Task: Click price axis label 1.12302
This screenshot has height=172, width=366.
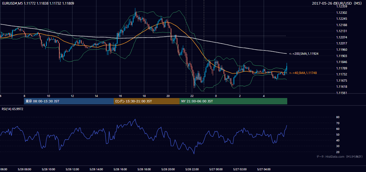Action: click(341, 13)
